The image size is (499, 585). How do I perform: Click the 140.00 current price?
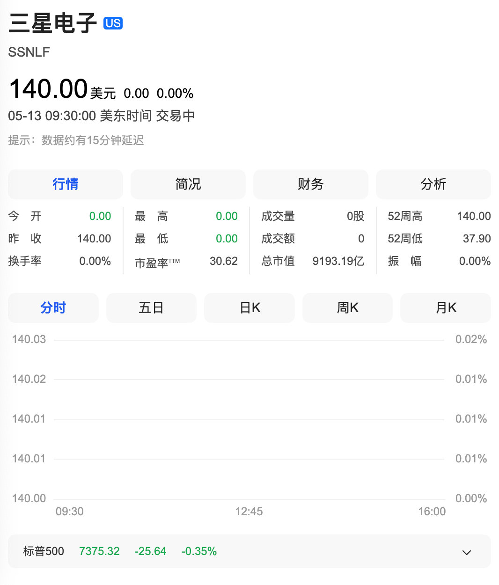tap(49, 89)
